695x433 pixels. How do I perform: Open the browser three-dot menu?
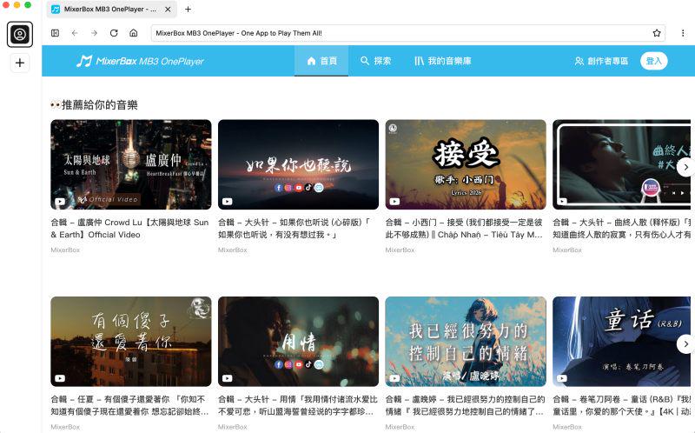tap(683, 33)
